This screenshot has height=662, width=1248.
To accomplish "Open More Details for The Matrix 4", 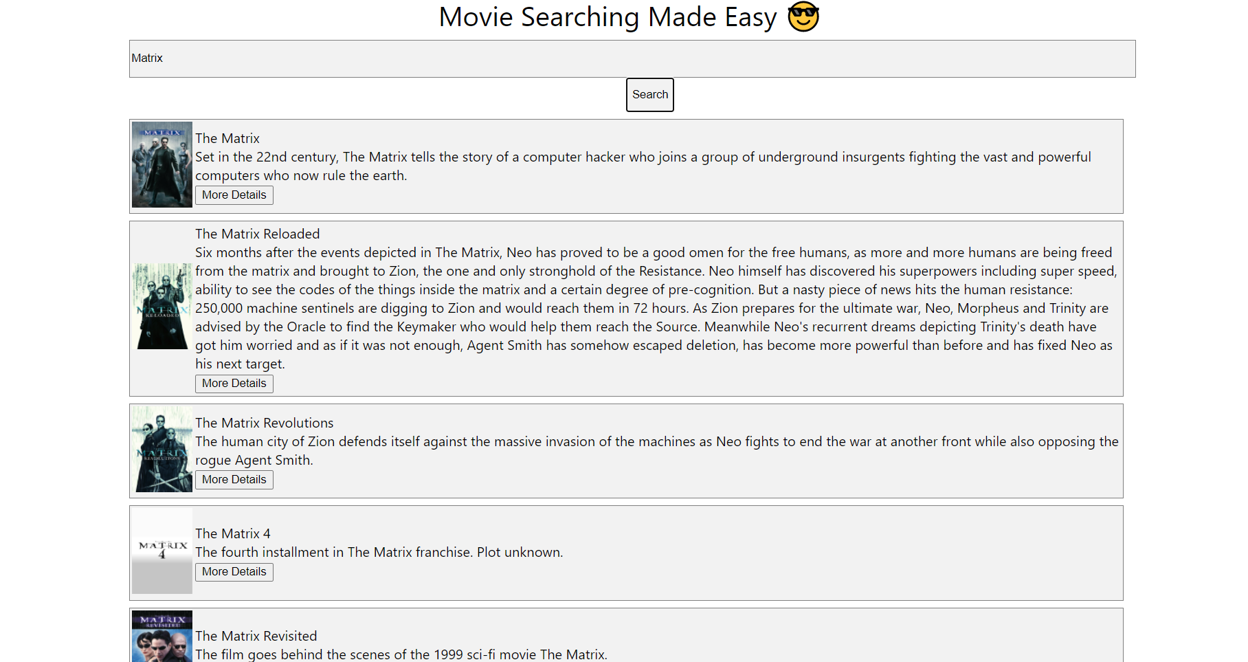I will (x=234, y=571).
